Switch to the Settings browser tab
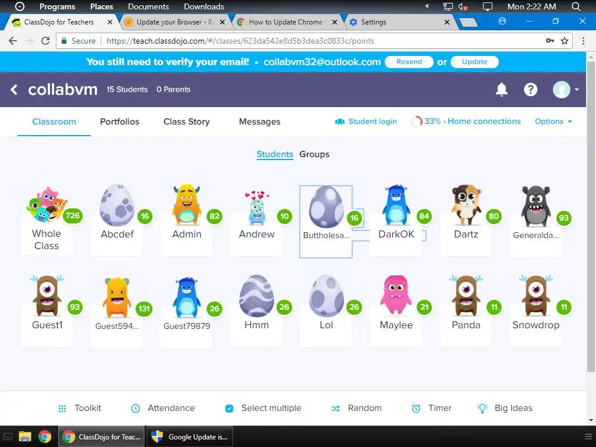 coord(399,22)
